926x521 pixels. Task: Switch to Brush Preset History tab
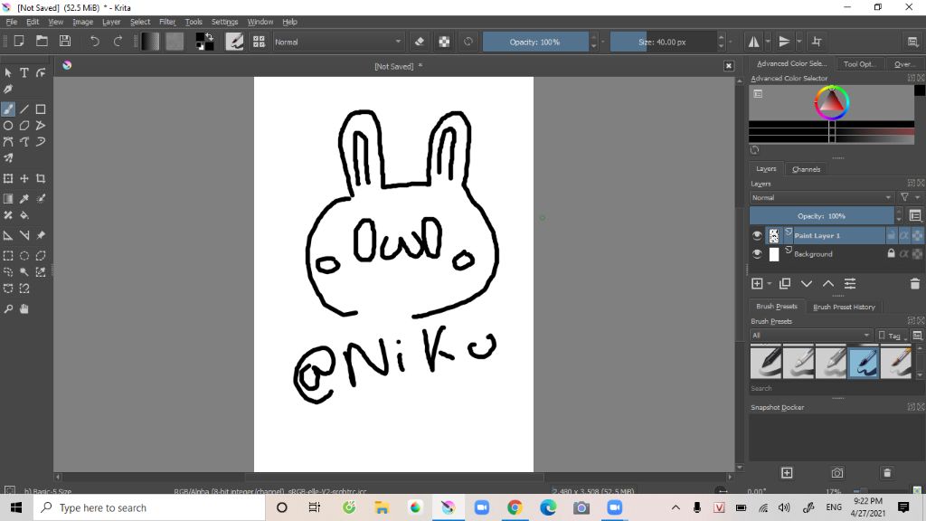pyautogui.click(x=844, y=307)
